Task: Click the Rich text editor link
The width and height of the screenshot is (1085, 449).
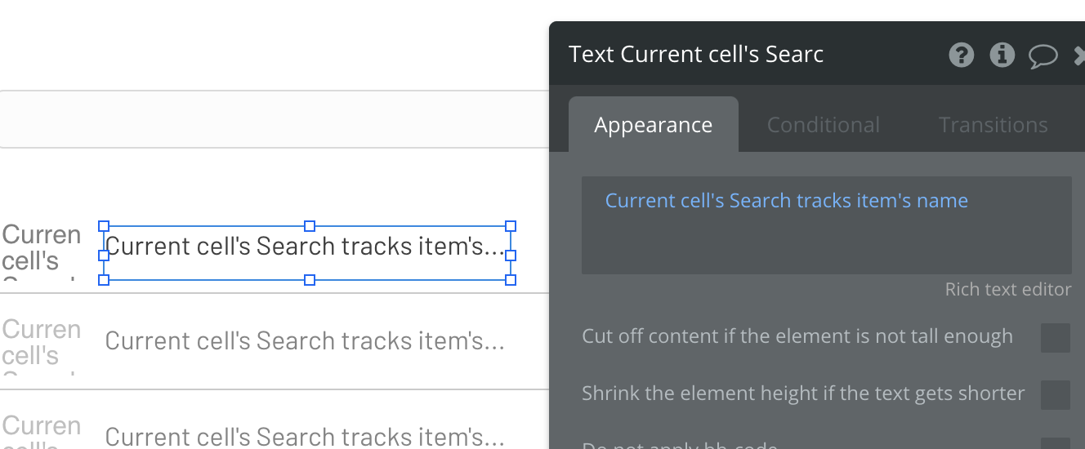Action: tap(1007, 290)
